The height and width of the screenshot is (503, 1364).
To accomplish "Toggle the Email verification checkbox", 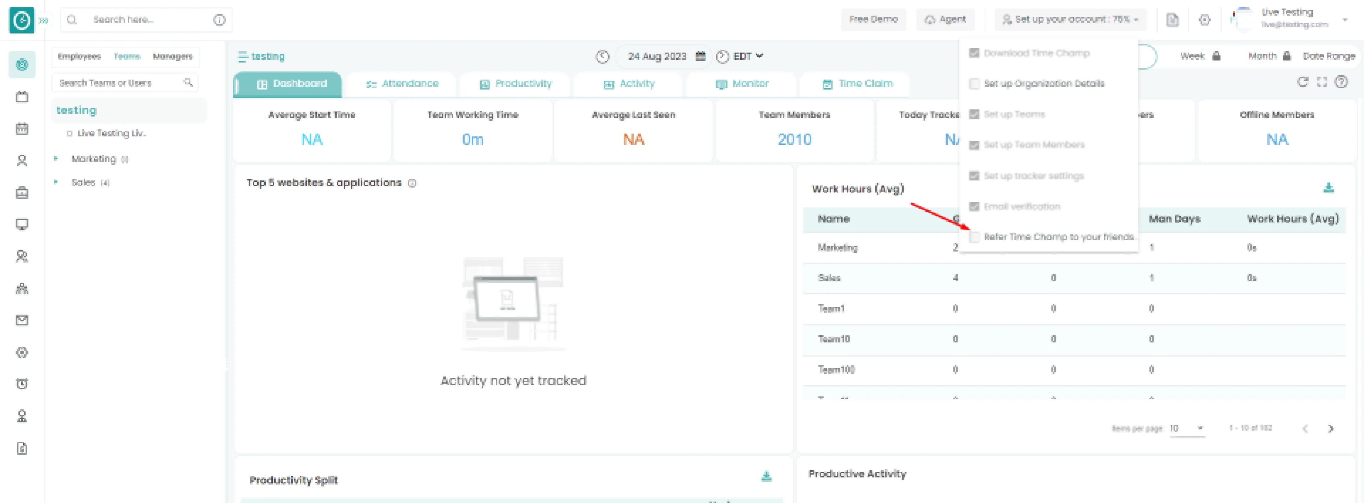I will pos(974,206).
